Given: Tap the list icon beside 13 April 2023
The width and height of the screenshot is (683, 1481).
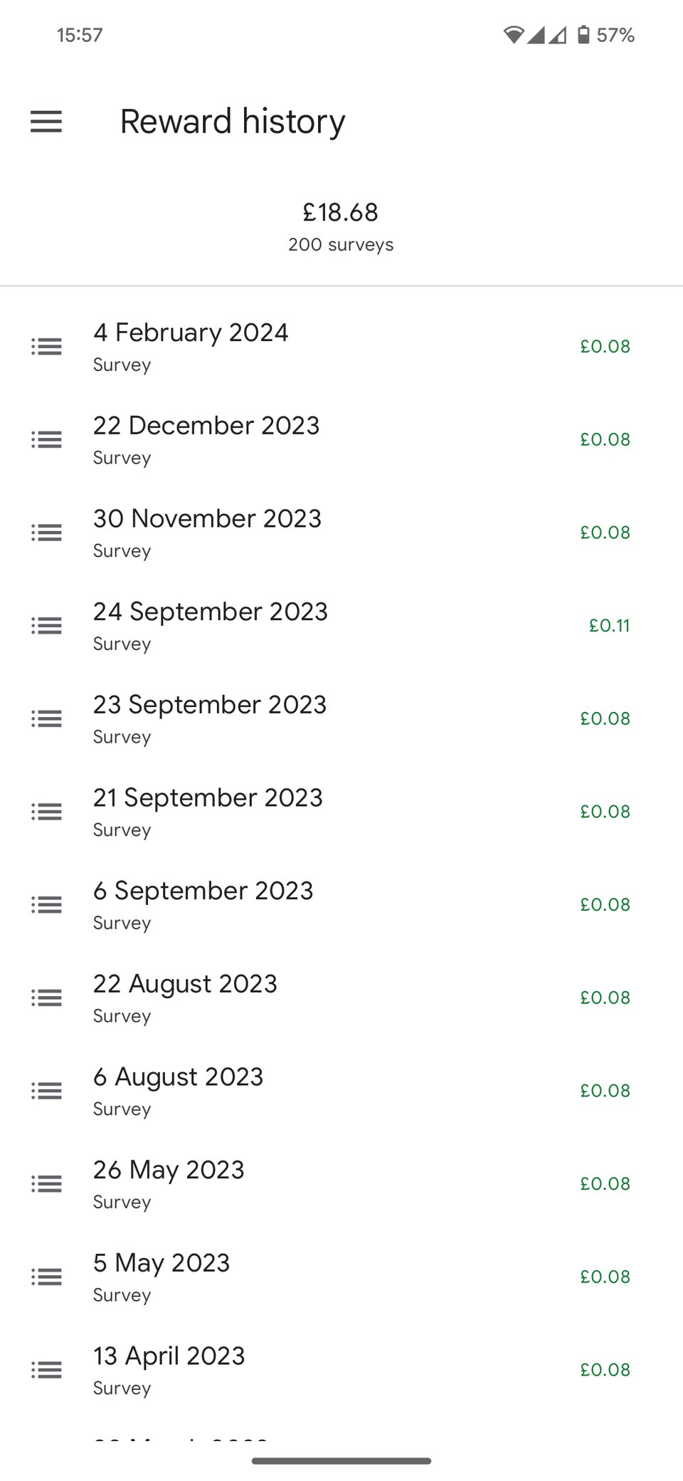Looking at the screenshot, I should (x=46, y=1370).
